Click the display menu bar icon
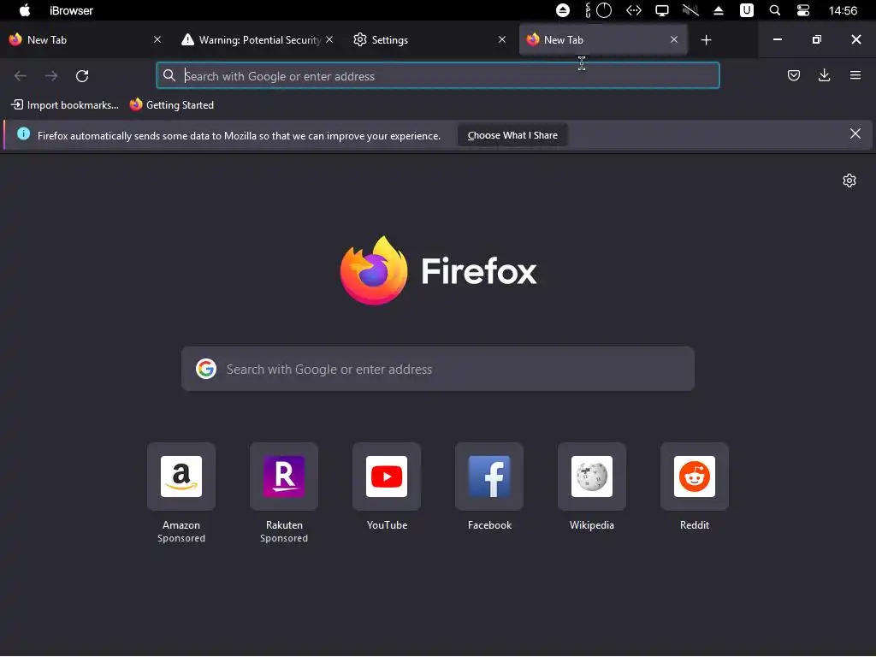Image resolution: width=876 pixels, height=657 pixels. pos(662,10)
